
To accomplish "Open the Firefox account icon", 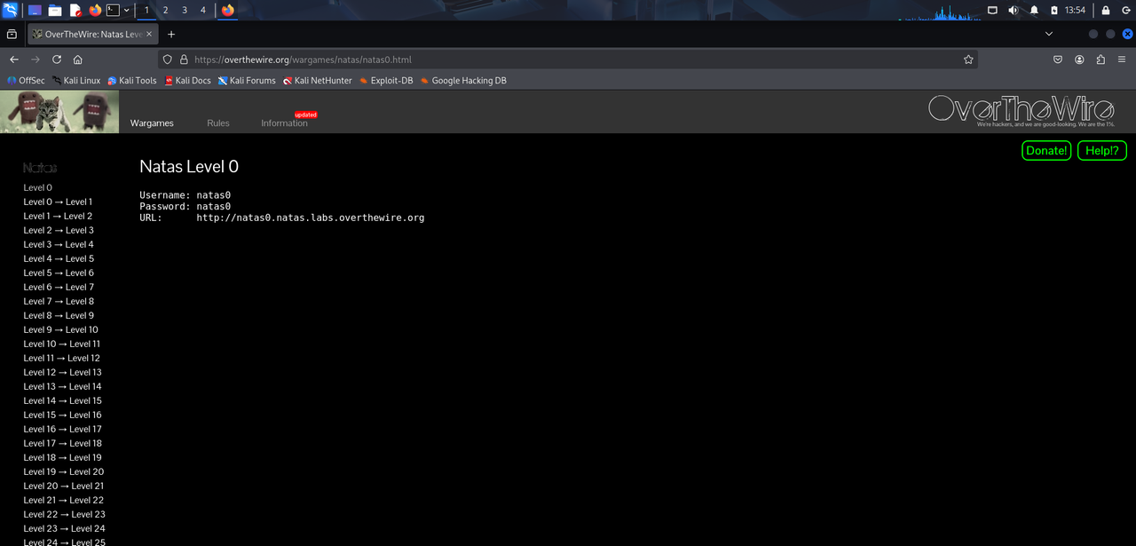I will coord(1079,59).
